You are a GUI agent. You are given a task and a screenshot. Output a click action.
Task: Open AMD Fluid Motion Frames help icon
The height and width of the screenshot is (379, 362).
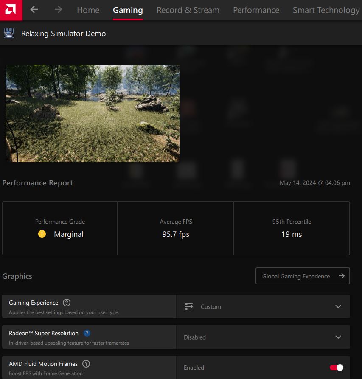86,364
